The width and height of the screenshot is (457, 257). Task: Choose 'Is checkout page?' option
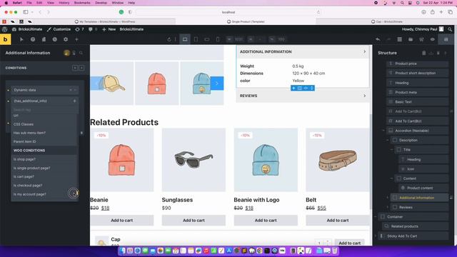tap(44, 186)
